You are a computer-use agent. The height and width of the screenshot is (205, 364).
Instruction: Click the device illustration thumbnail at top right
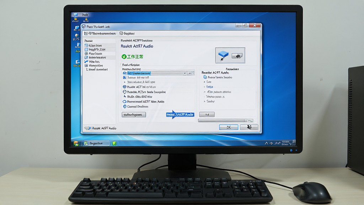point(230,55)
